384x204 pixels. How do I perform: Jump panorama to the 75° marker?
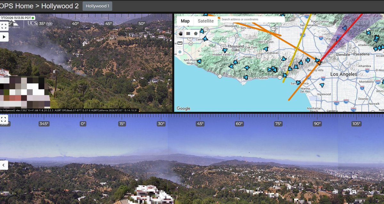(278, 124)
